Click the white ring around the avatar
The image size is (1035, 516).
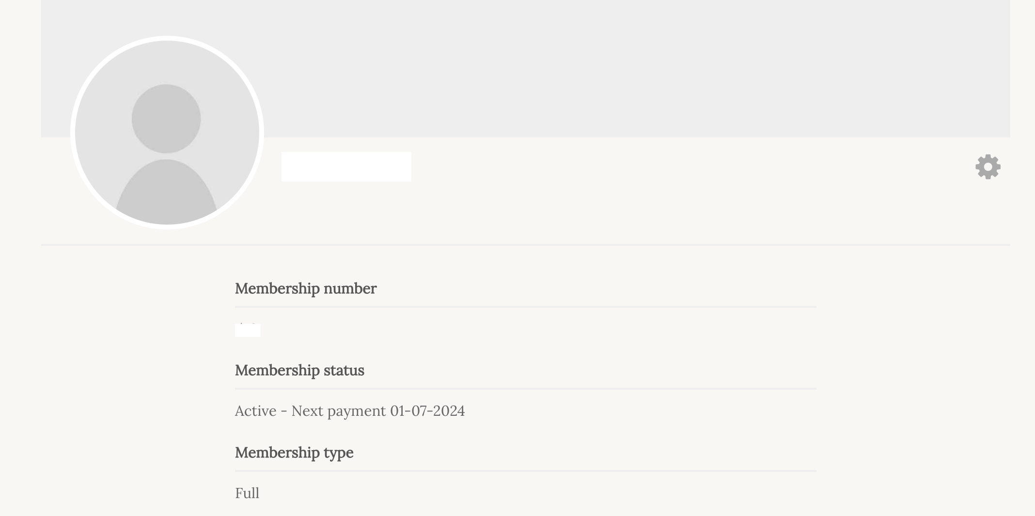[x=167, y=38]
